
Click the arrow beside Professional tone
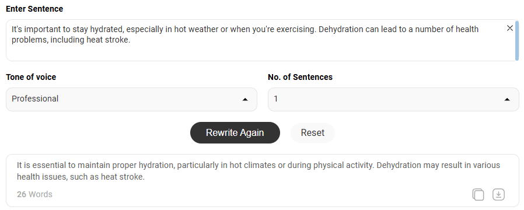point(245,99)
